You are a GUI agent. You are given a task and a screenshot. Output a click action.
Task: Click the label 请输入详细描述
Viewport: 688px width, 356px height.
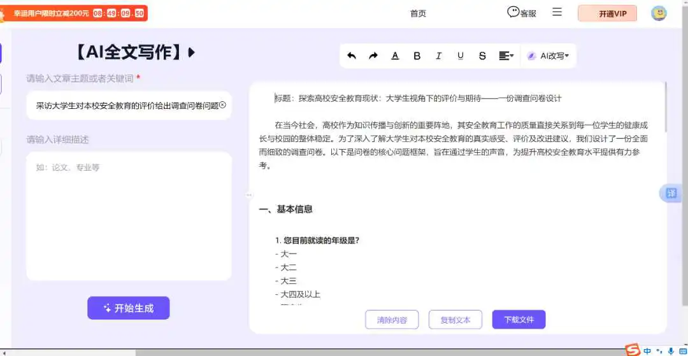point(57,140)
